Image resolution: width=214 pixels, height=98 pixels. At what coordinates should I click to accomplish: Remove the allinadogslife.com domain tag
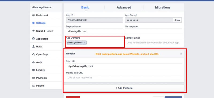point(85,43)
